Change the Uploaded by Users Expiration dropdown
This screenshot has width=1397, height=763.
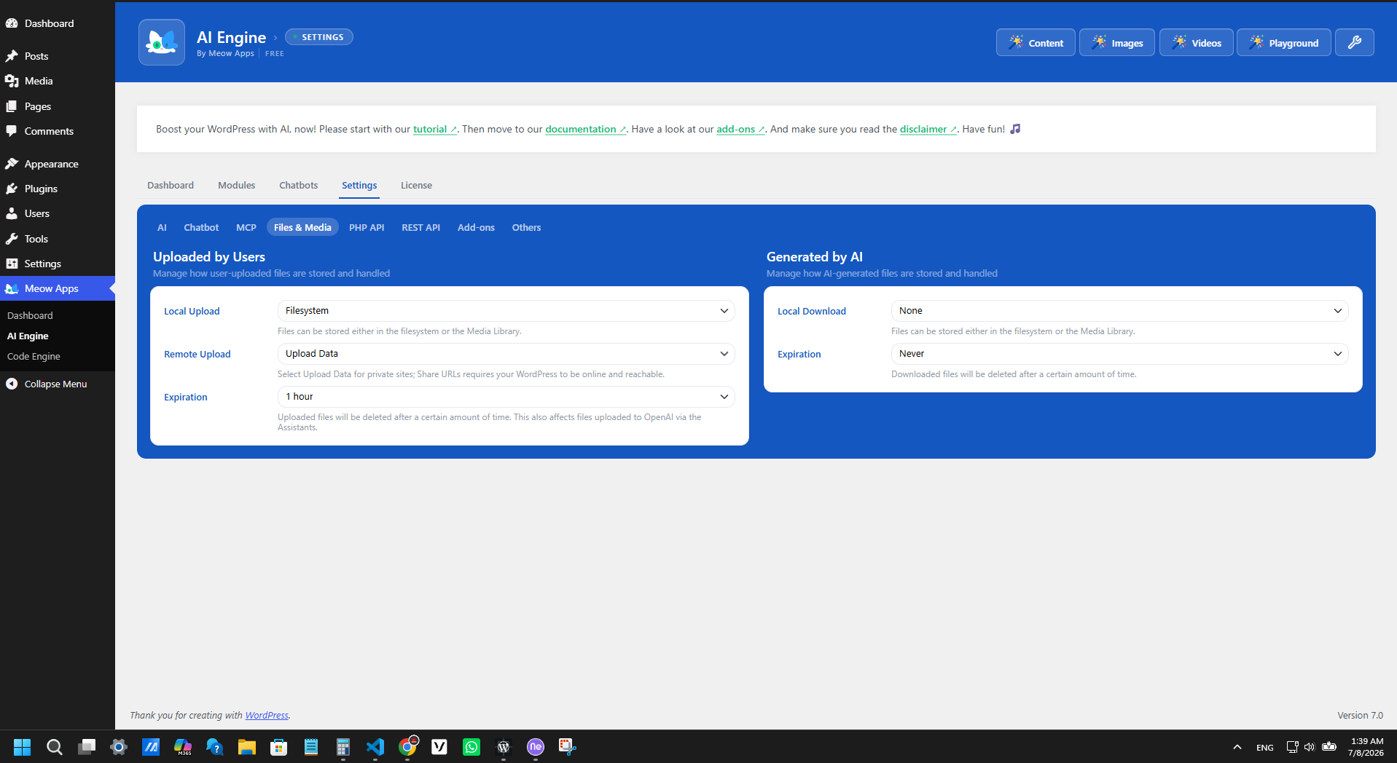(506, 397)
